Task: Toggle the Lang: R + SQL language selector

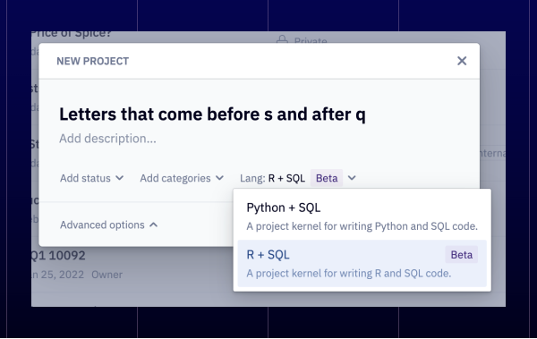Action: [x=298, y=178]
